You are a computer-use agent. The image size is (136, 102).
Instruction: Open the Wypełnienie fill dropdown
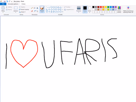[69, 9]
